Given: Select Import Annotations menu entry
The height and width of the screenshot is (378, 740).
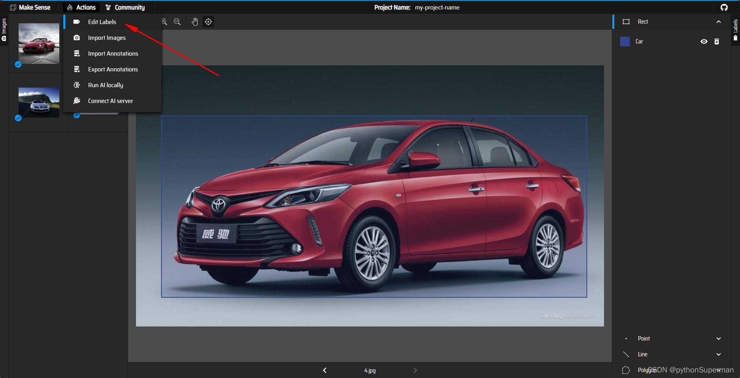Looking at the screenshot, I should coord(113,54).
